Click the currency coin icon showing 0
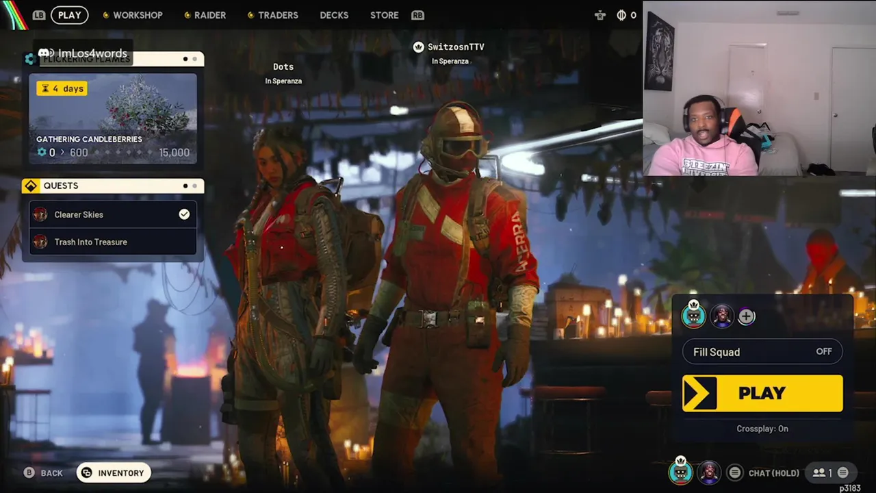 click(x=621, y=15)
